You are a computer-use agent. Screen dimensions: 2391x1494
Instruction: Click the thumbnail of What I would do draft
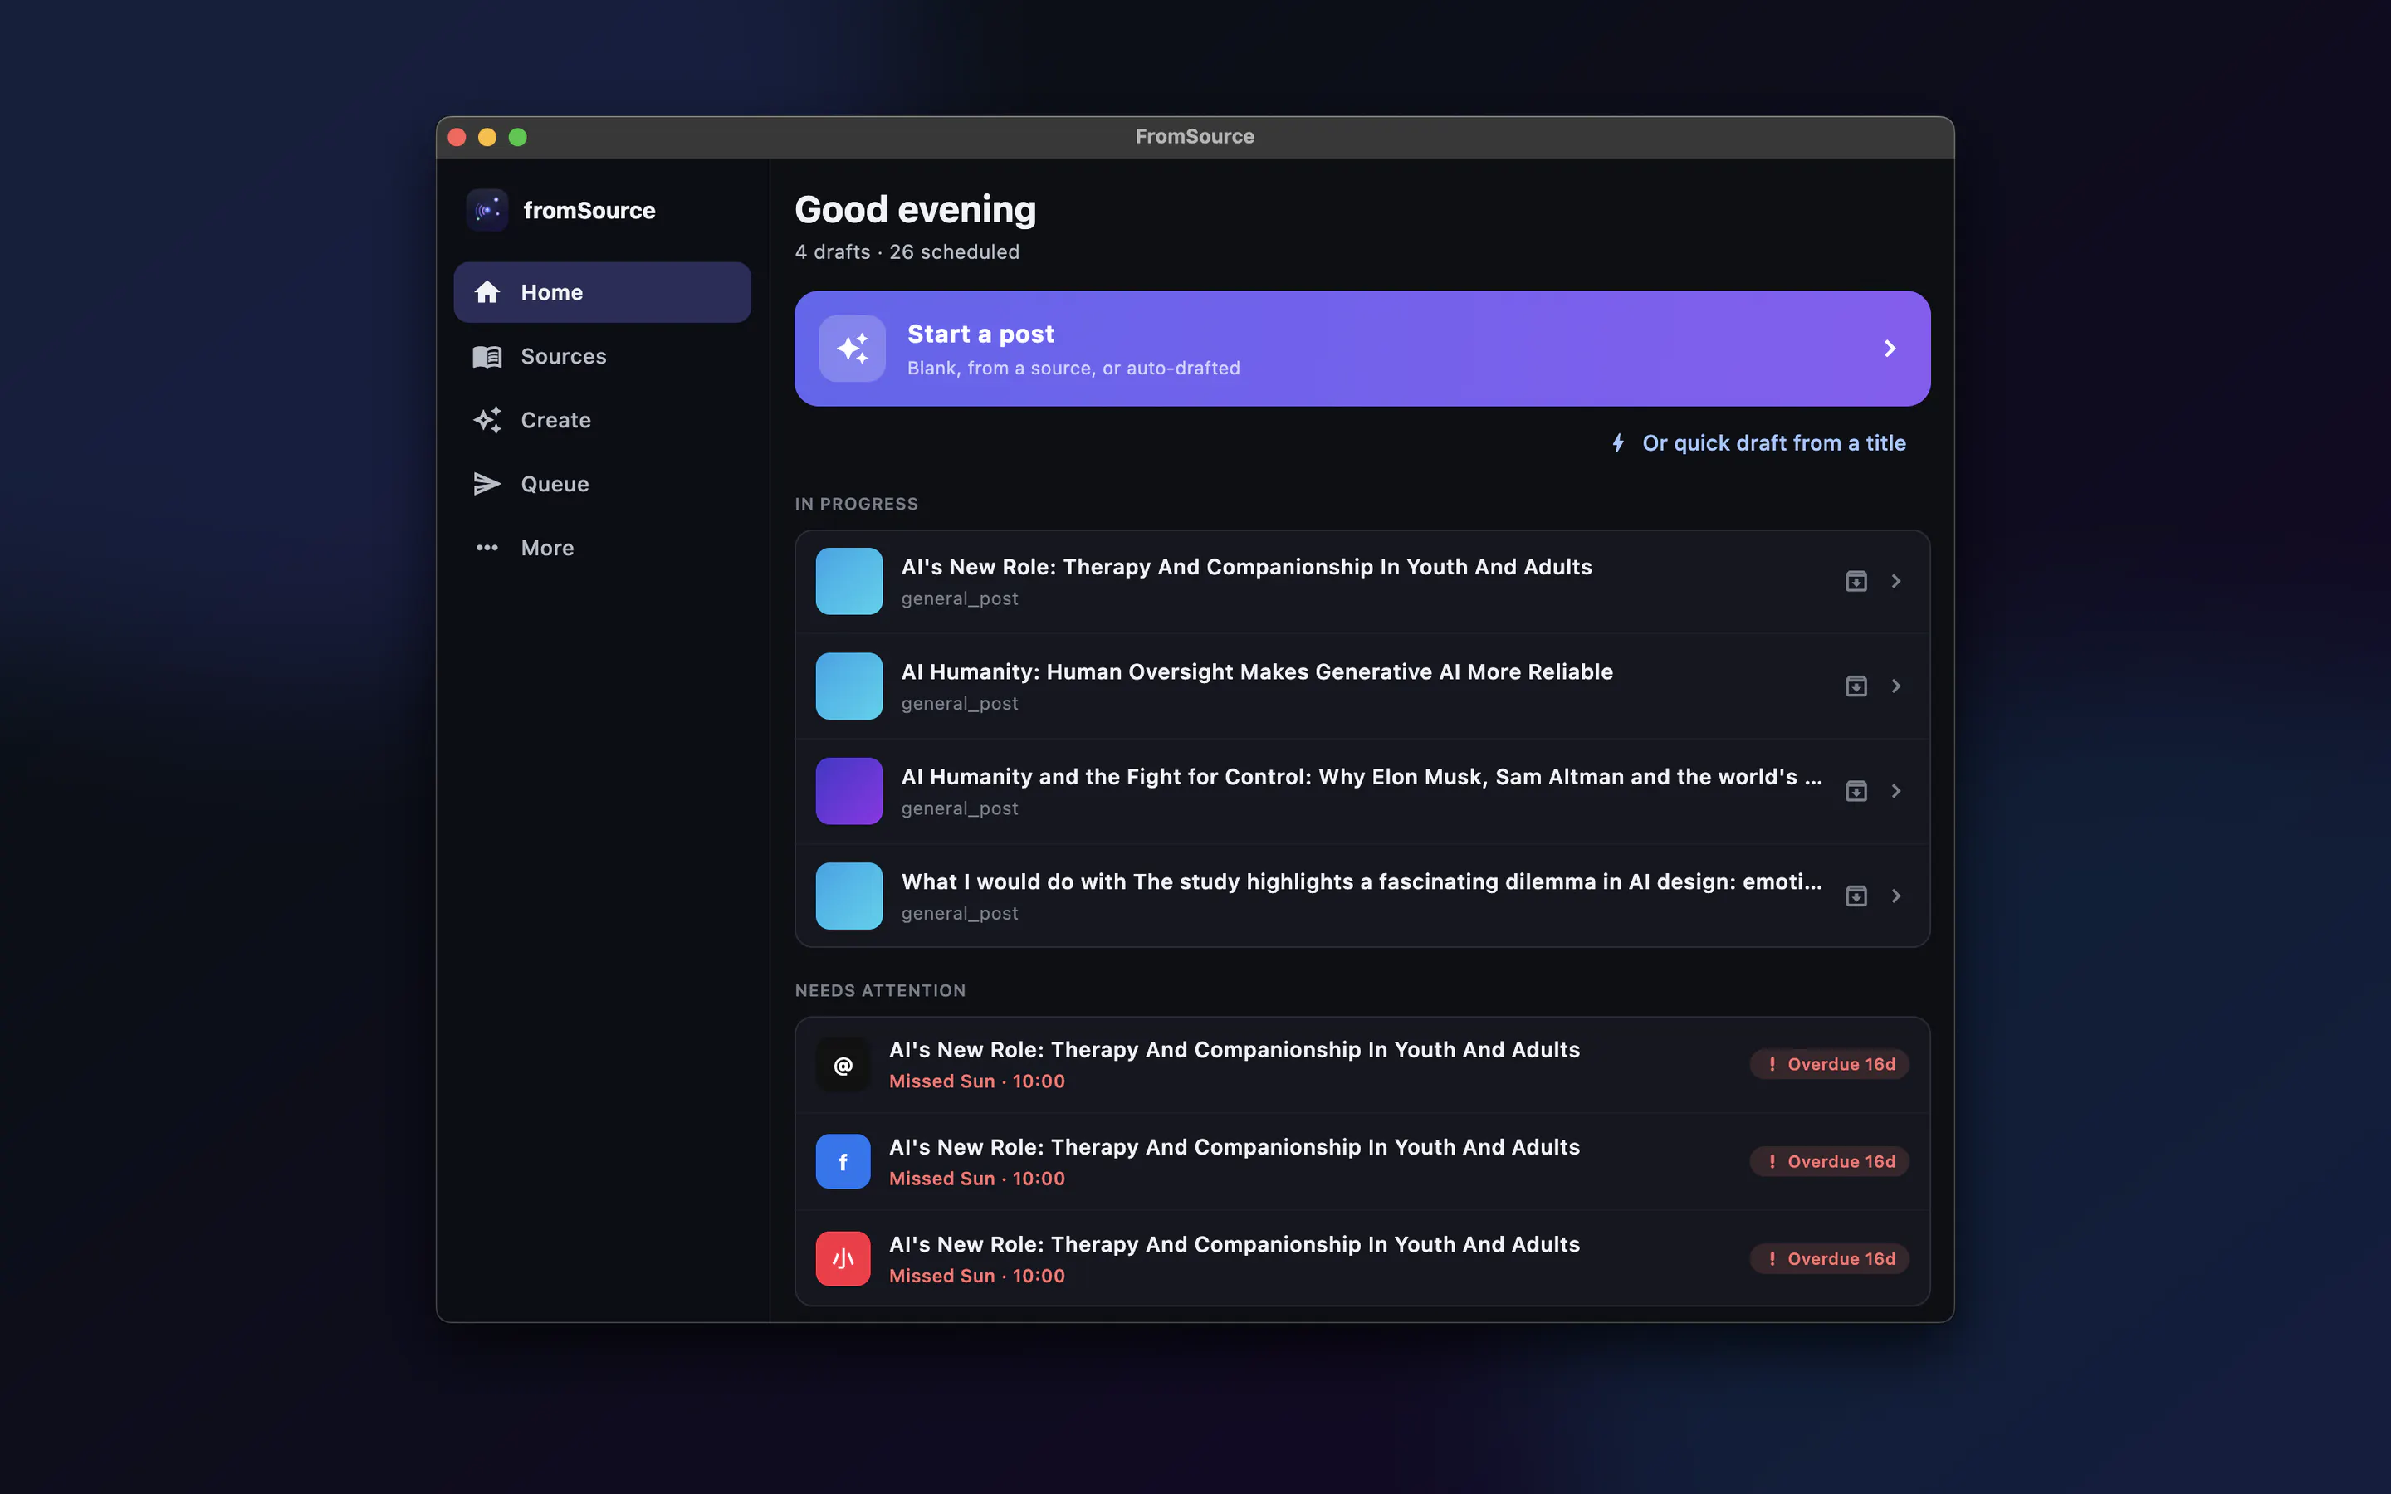click(848, 896)
